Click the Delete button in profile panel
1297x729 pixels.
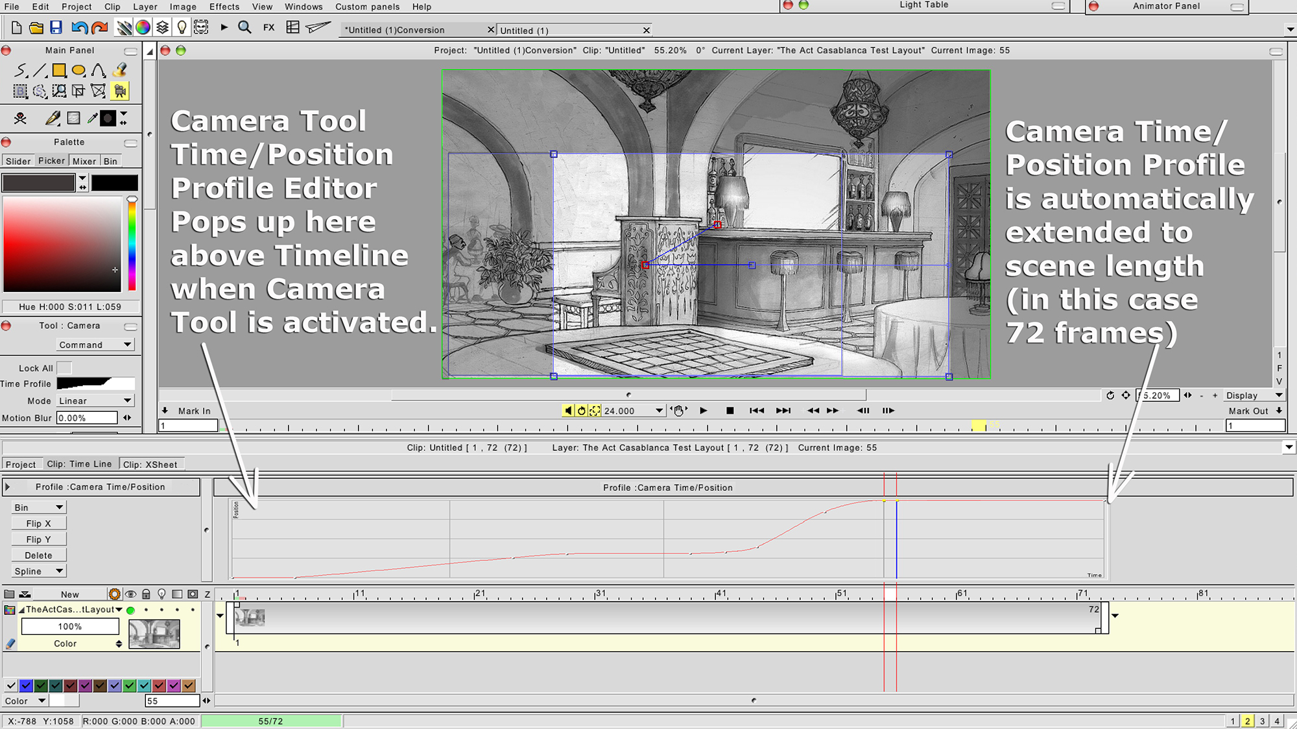tap(38, 555)
